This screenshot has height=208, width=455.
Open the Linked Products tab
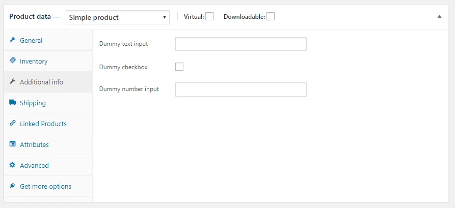48,124
